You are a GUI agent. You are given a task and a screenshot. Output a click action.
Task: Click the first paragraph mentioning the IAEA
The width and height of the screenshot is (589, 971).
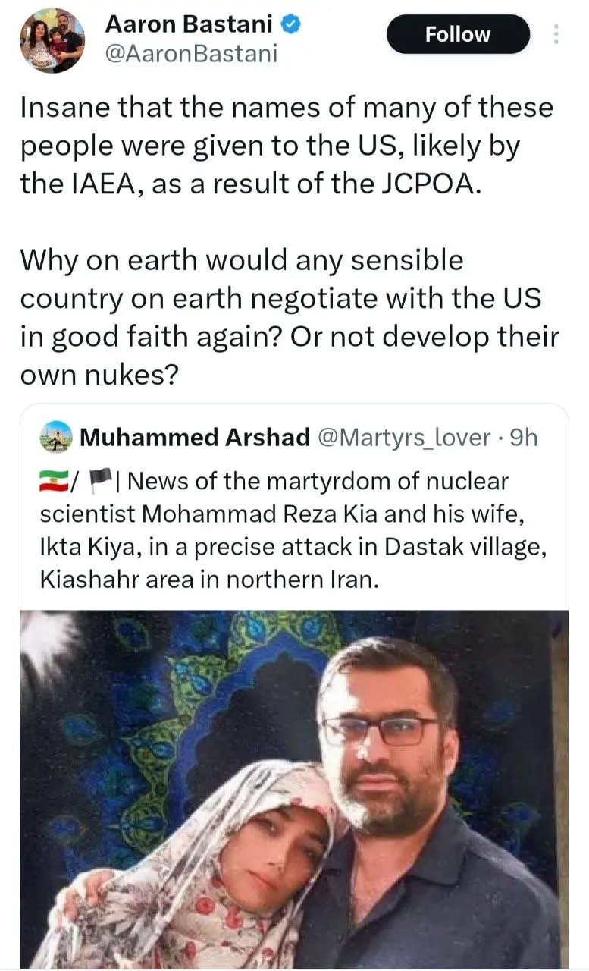coord(287,146)
